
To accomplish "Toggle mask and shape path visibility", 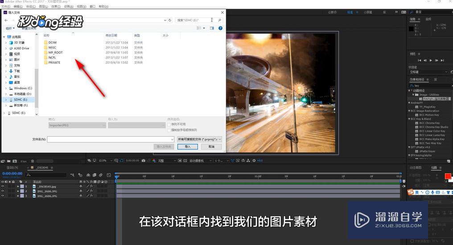I will click(x=122, y=160).
